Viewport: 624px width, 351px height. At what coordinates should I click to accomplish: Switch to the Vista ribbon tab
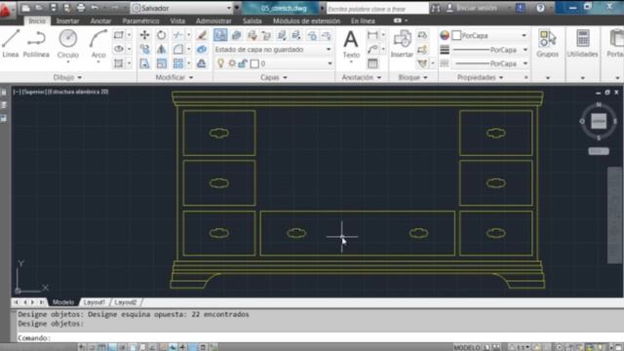(x=177, y=20)
